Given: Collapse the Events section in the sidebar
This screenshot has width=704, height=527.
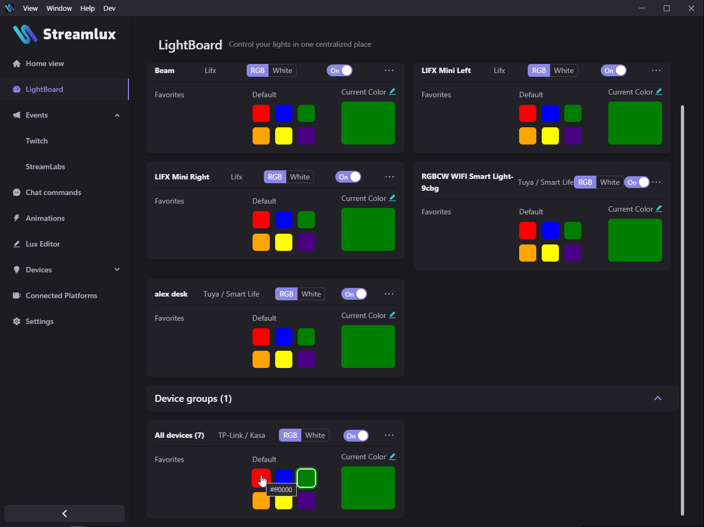Looking at the screenshot, I should point(117,115).
